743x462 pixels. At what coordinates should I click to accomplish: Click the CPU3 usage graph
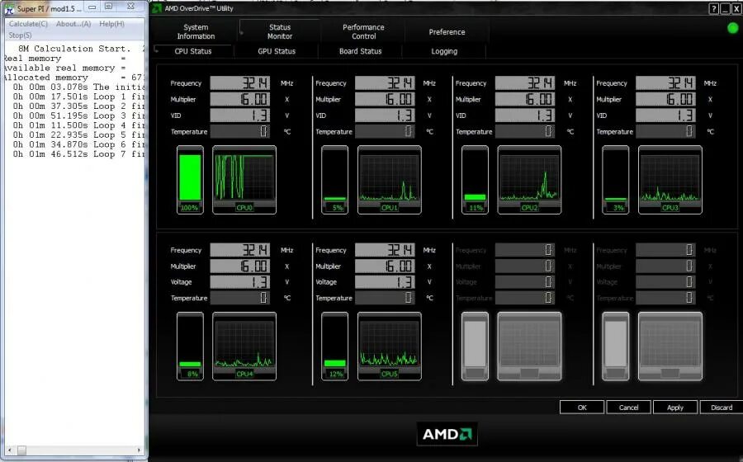tap(670, 179)
